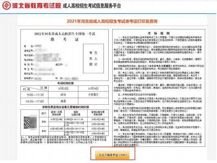Screen dimensions: 217x163
Task: Click the 姓名 field label
Action: (29, 46)
